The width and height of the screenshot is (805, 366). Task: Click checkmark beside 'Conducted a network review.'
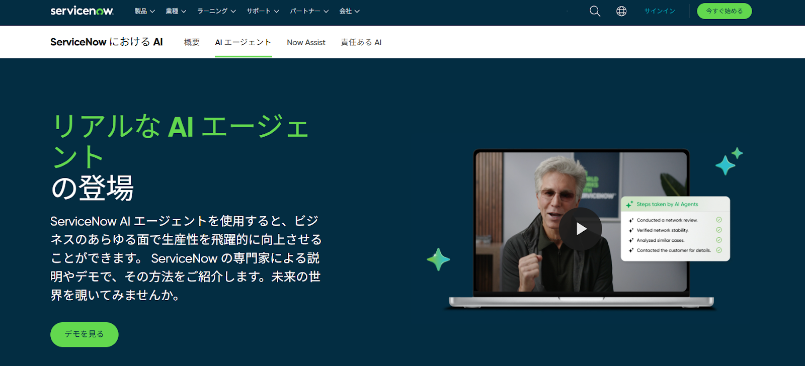(x=719, y=220)
